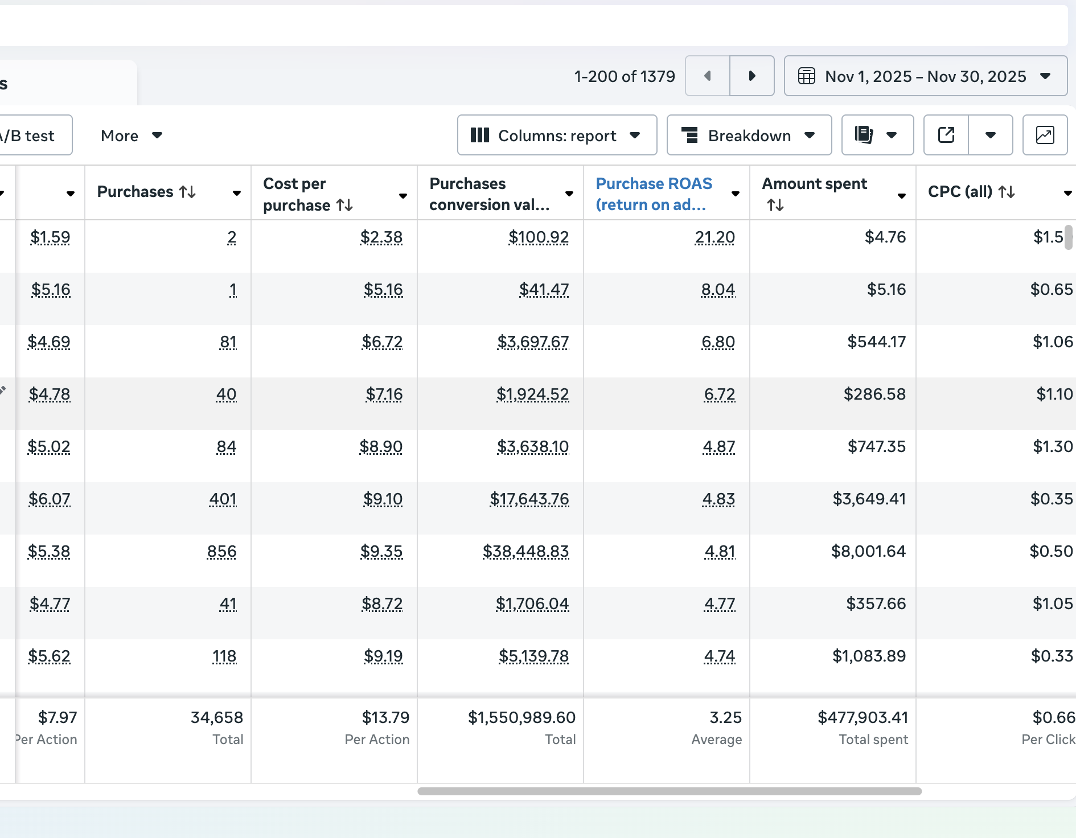Go to the previous results page
1076x838 pixels.
[x=708, y=76]
